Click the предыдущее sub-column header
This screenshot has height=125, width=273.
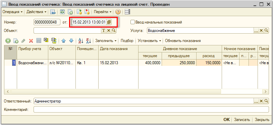click(x=179, y=56)
